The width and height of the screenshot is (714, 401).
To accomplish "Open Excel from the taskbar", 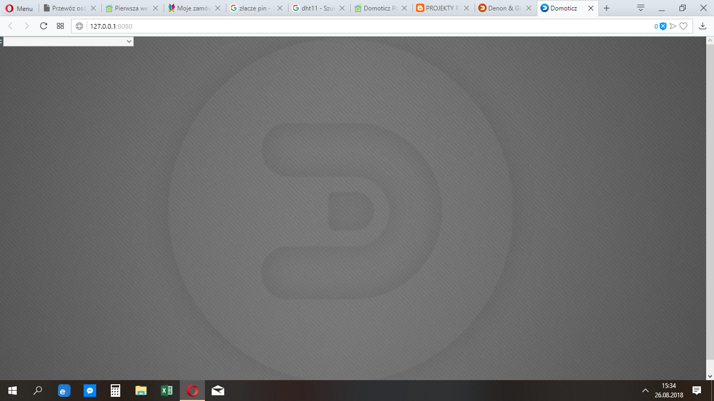I will click(167, 391).
